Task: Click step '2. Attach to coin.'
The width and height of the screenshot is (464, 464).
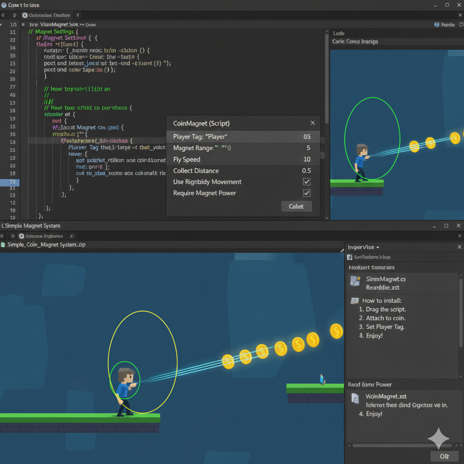Action: tap(382, 318)
